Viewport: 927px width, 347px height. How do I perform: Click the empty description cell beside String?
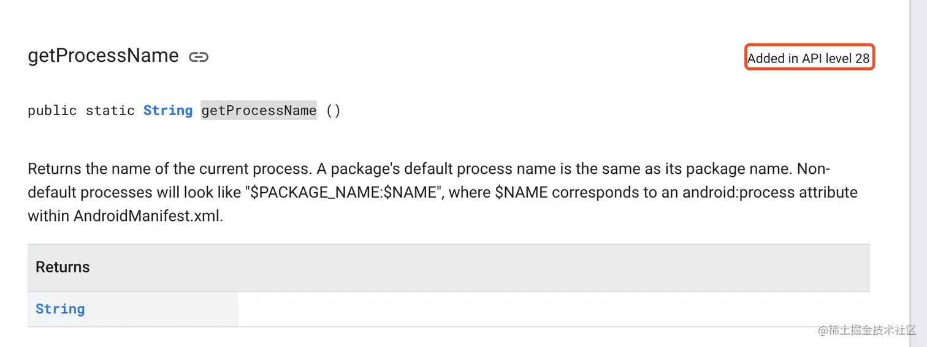click(x=554, y=309)
